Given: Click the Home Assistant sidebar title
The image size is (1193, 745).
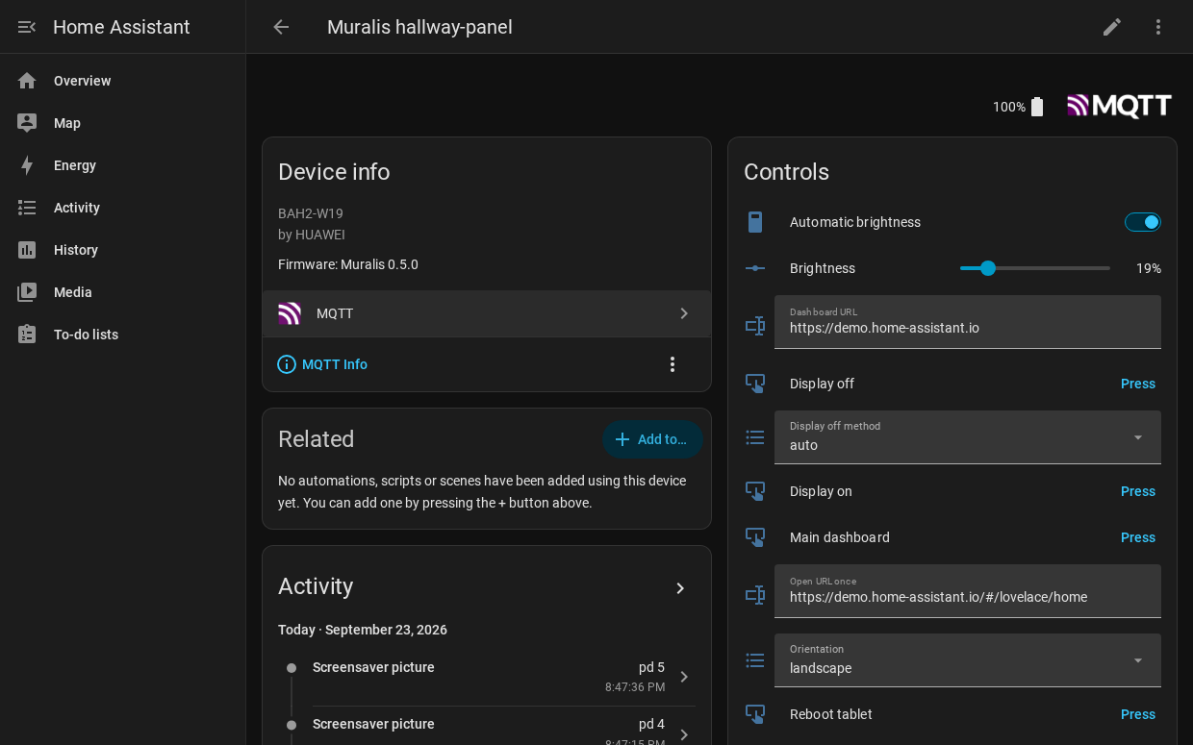Looking at the screenshot, I should point(121,27).
